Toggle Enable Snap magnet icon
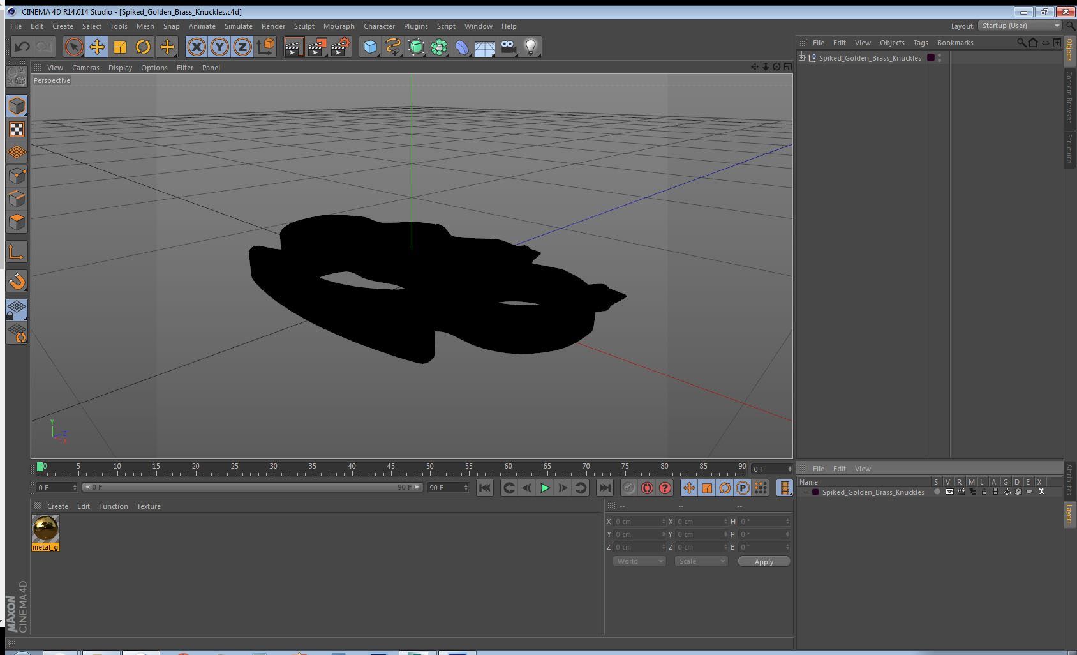This screenshot has height=655, width=1077. pos(17,281)
